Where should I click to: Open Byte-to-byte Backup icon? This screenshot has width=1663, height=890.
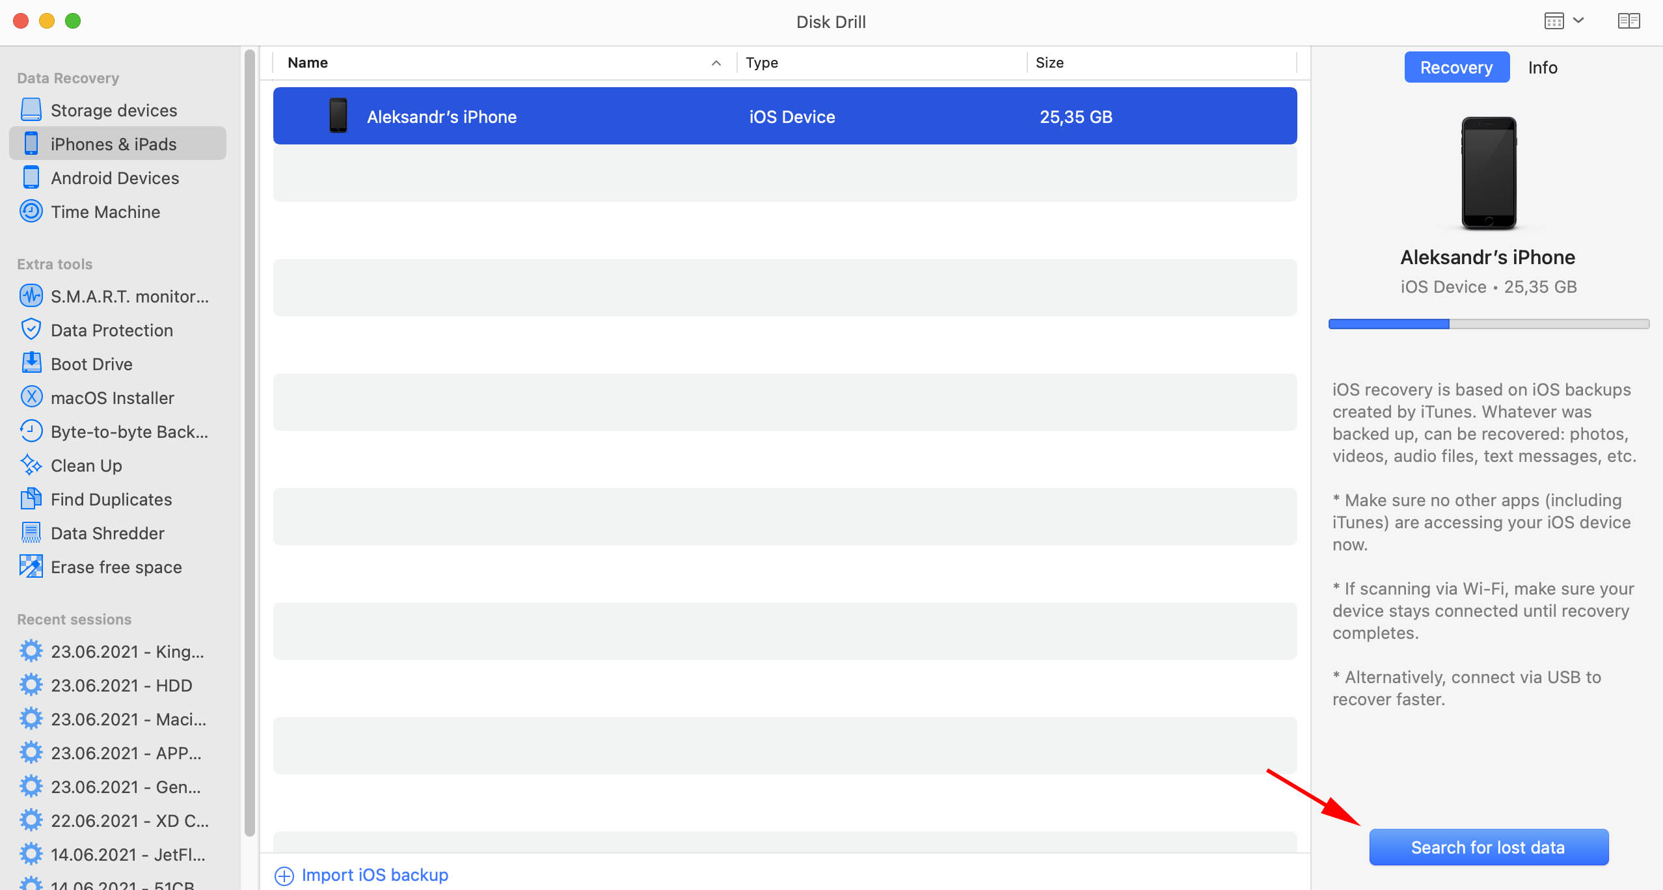click(31, 431)
